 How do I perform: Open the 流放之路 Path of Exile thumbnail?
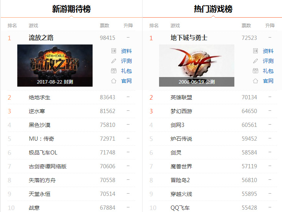point(55,66)
